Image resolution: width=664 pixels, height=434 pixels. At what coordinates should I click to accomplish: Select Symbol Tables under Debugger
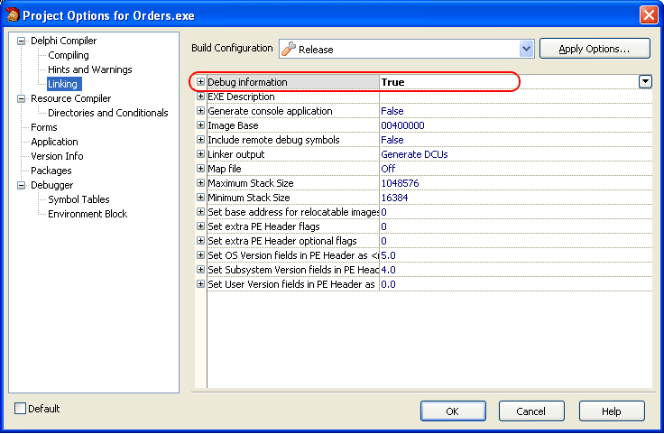(78, 199)
